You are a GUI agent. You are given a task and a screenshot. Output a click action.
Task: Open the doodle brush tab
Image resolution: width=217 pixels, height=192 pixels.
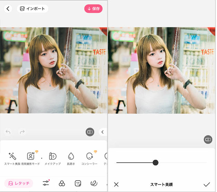click(94, 183)
